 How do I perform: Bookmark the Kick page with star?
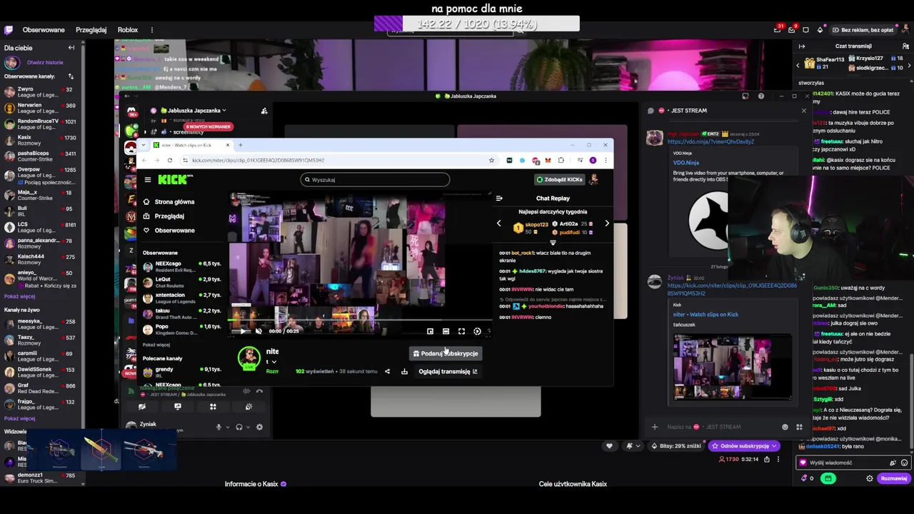click(x=491, y=160)
